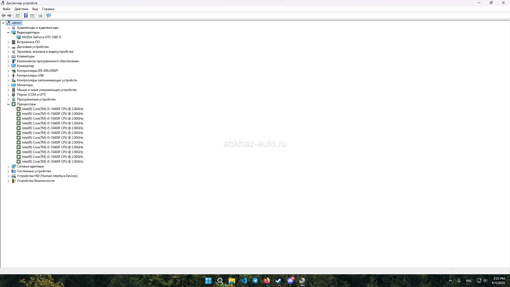Select Программные устройства category

(x=36, y=99)
